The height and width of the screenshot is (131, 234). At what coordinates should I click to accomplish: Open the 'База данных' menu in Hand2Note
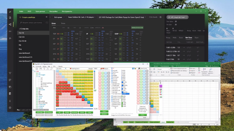(40, 11)
